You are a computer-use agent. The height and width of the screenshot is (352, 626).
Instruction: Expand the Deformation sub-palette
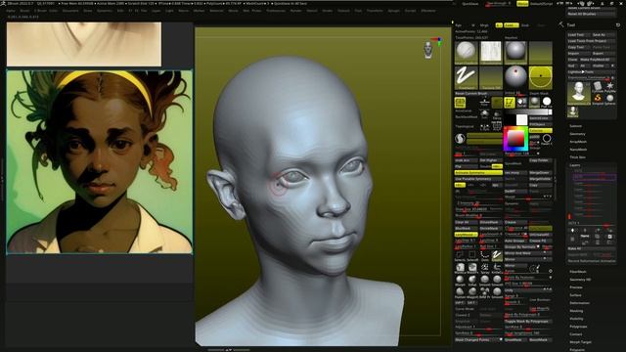point(579,303)
